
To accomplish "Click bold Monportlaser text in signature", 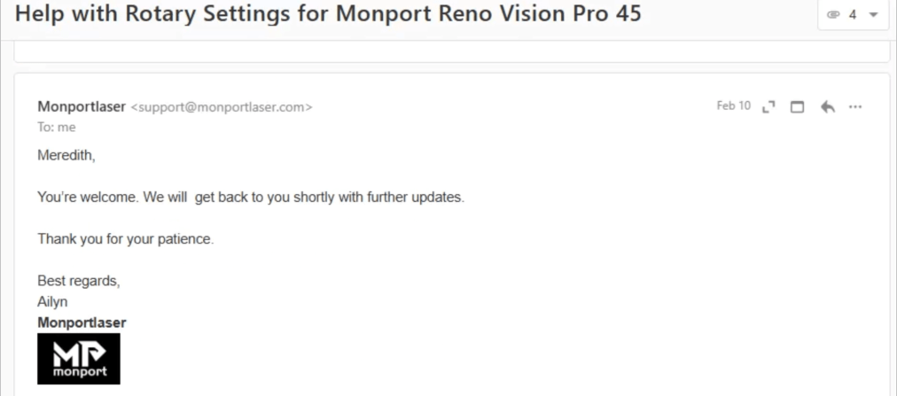I will pos(82,322).
